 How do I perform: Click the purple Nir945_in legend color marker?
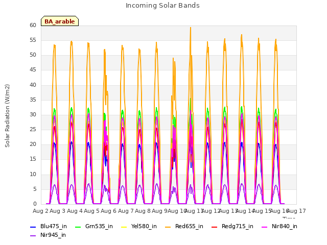pyautogui.click(x=33, y=236)
